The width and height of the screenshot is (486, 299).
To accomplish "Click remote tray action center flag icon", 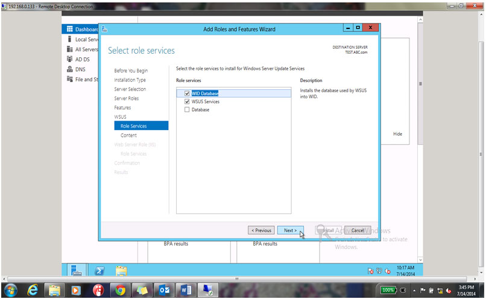I will click(x=370, y=271).
